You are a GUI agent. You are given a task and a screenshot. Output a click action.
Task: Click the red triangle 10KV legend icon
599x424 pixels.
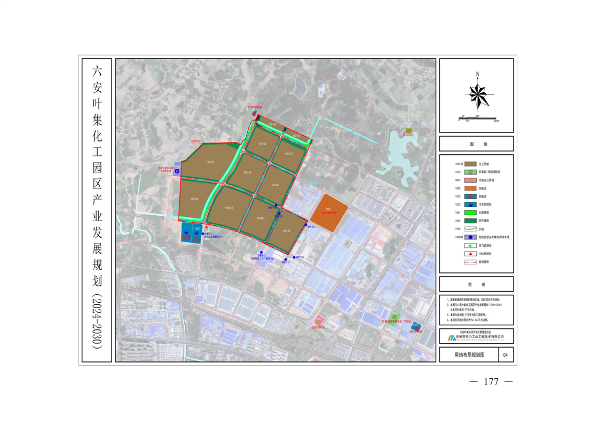pyautogui.click(x=471, y=254)
